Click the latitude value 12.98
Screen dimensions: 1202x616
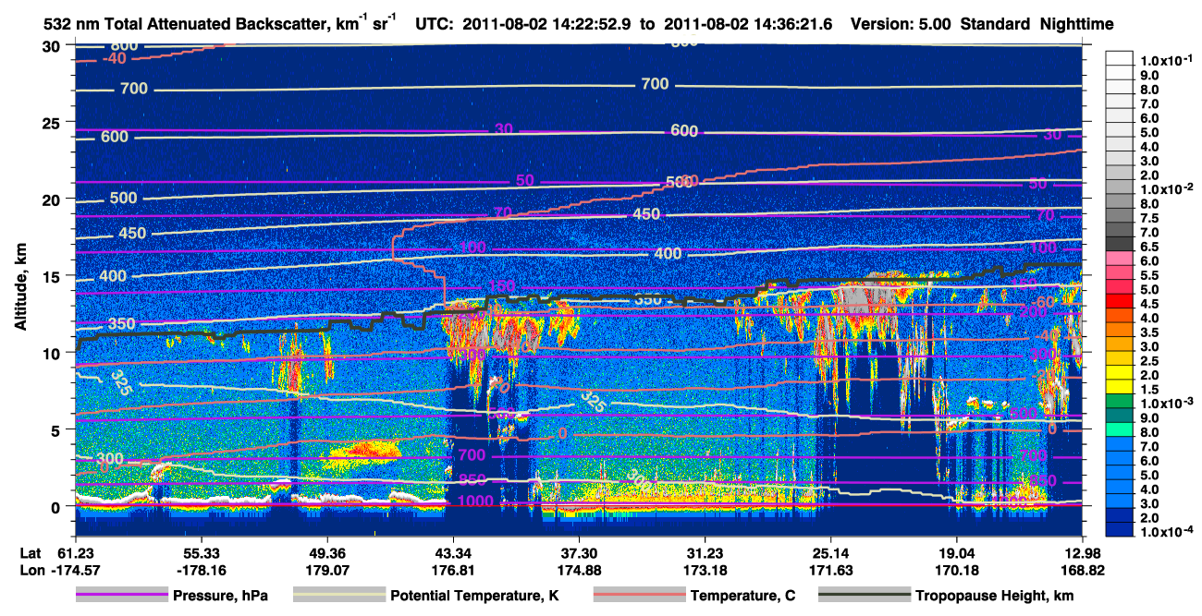tap(1084, 552)
